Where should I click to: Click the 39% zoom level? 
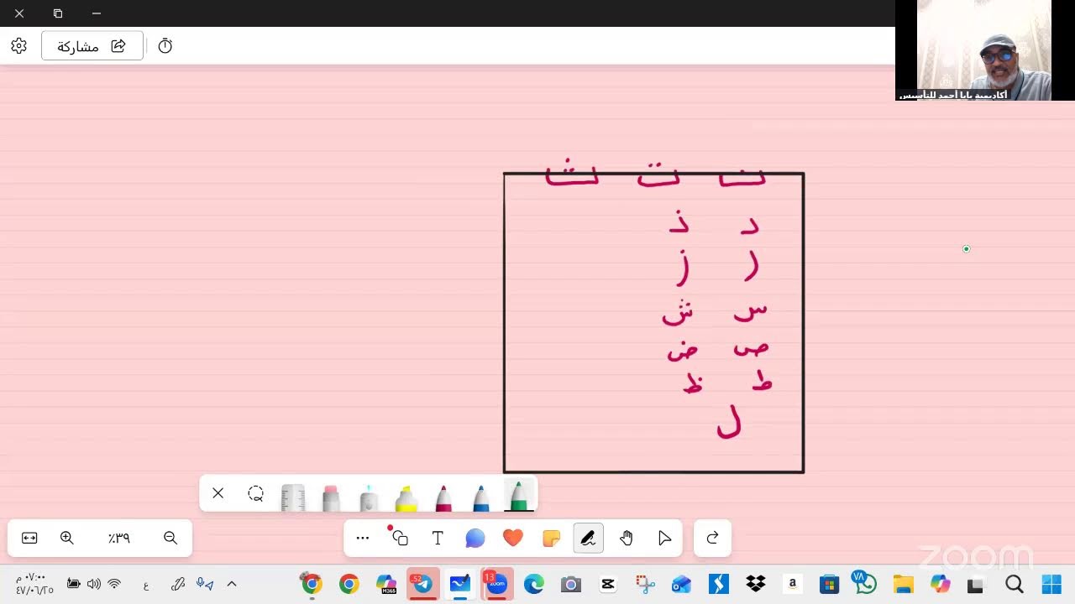(x=118, y=539)
